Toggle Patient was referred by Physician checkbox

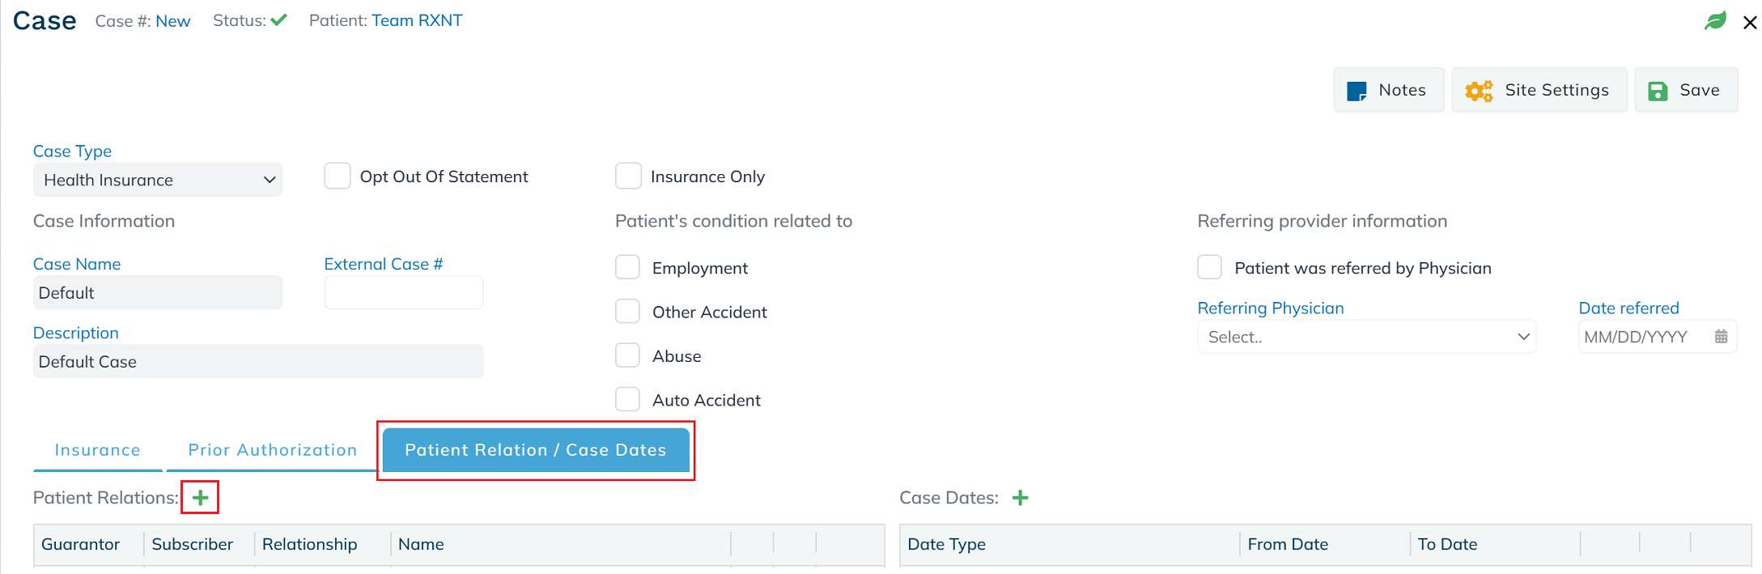pyautogui.click(x=1209, y=267)
